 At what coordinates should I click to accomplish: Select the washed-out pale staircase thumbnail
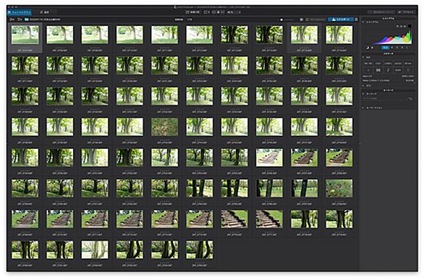[269, 158]
